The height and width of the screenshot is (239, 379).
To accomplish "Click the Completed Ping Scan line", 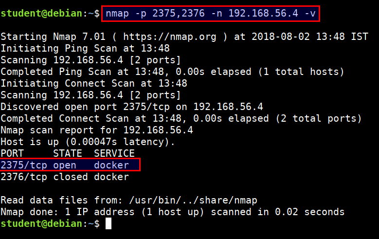I will click(x=172, y=72).
